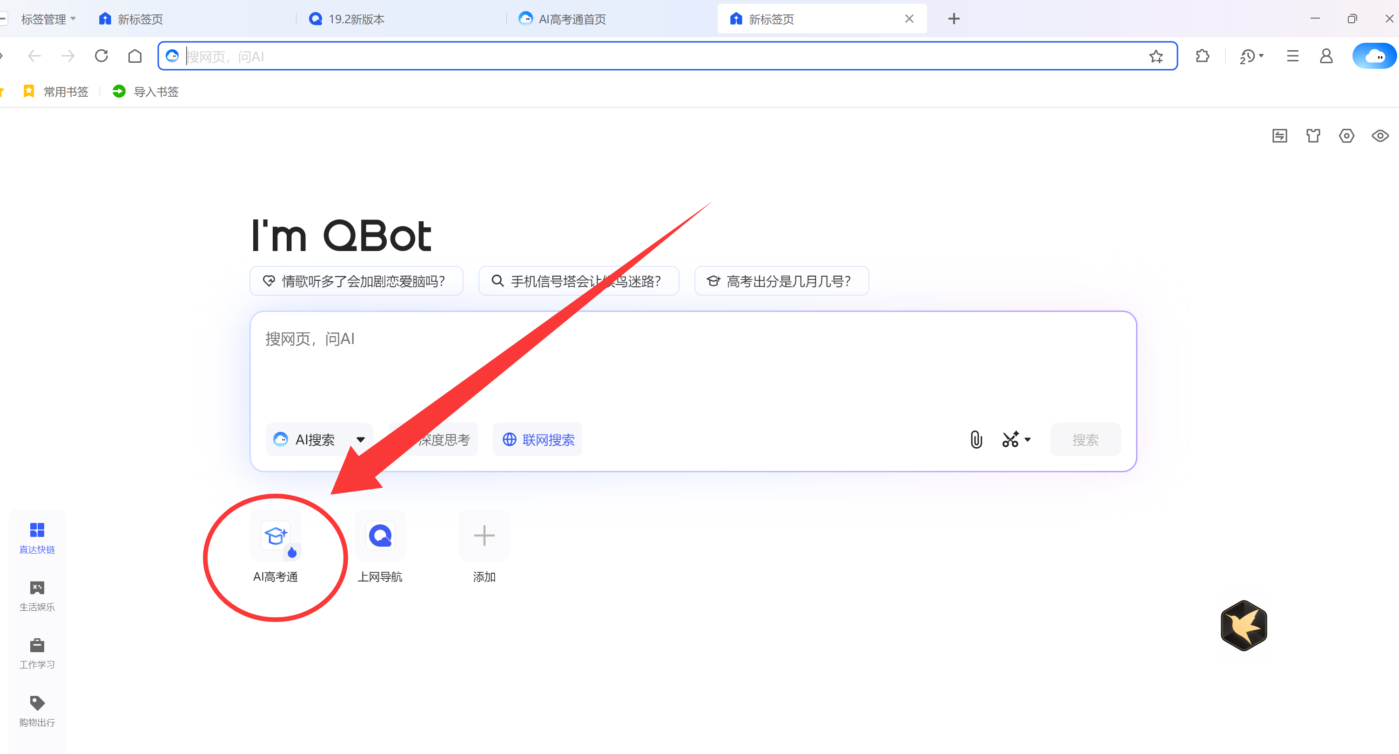Open the shirt skin theme icon
The width and height of the screenshot is (1399, 754).
click(1313, 136)
